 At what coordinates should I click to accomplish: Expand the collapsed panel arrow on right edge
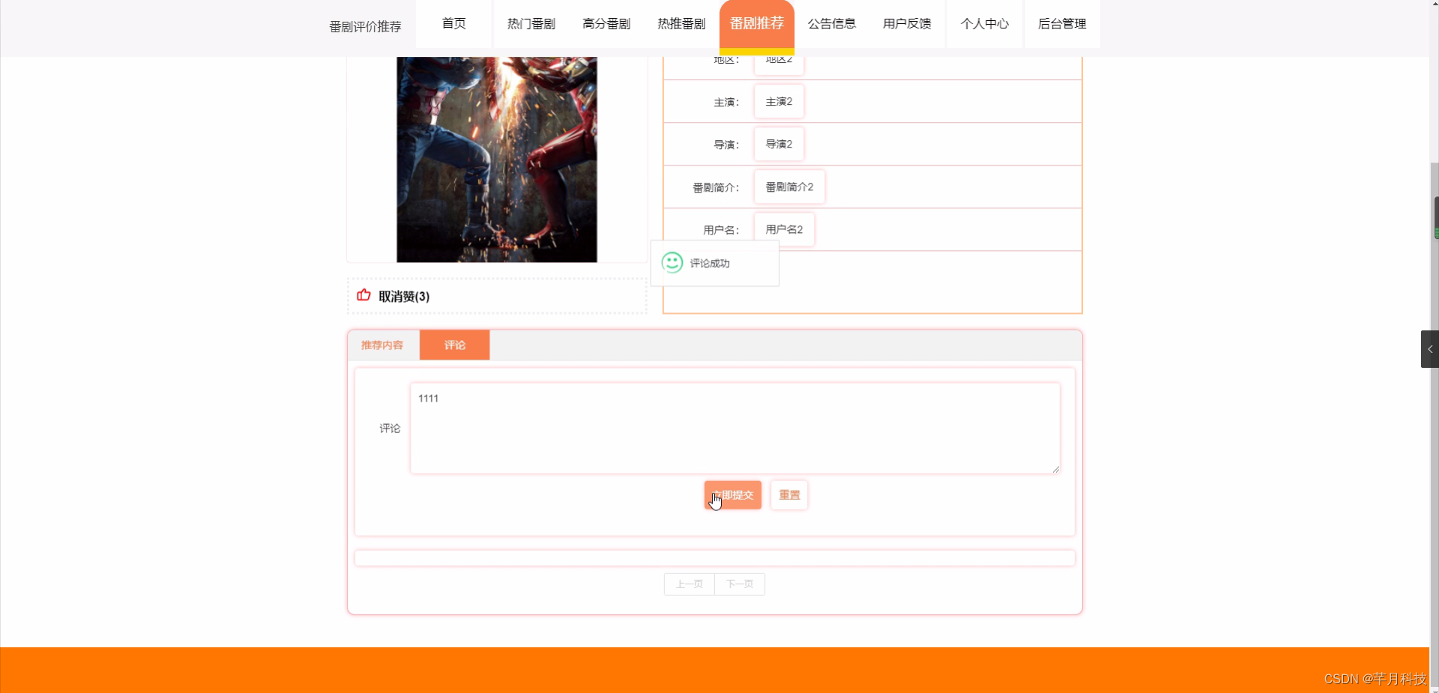pyautogui.click(x=1429, y=348)
